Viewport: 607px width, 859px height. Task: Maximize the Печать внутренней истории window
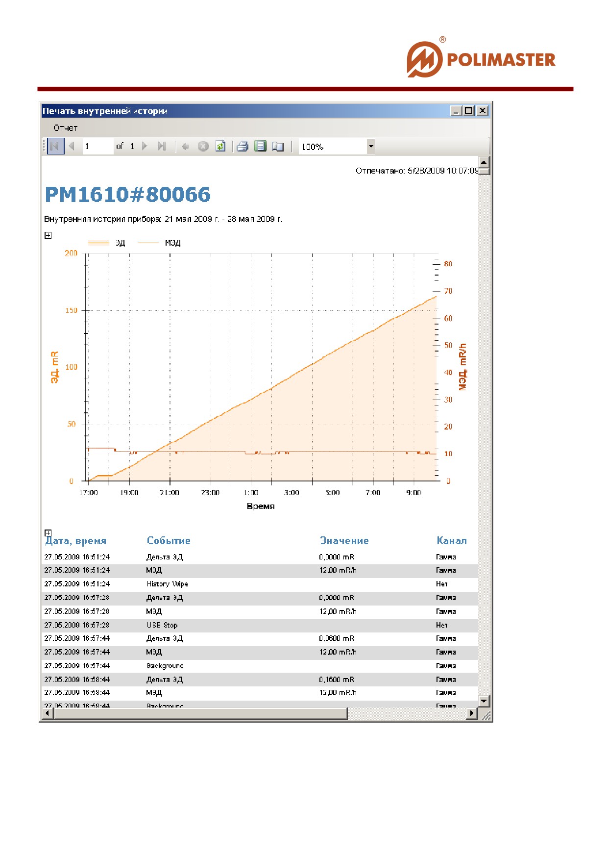pyautogui.click(x=469, y=111)
